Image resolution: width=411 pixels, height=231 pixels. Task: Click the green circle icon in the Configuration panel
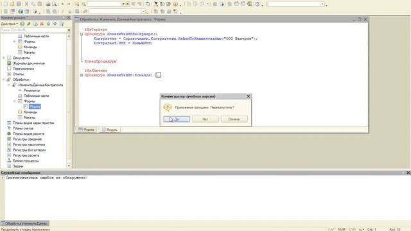22,24
